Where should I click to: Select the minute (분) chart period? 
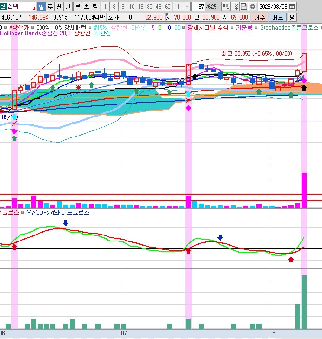coord(77,7)
